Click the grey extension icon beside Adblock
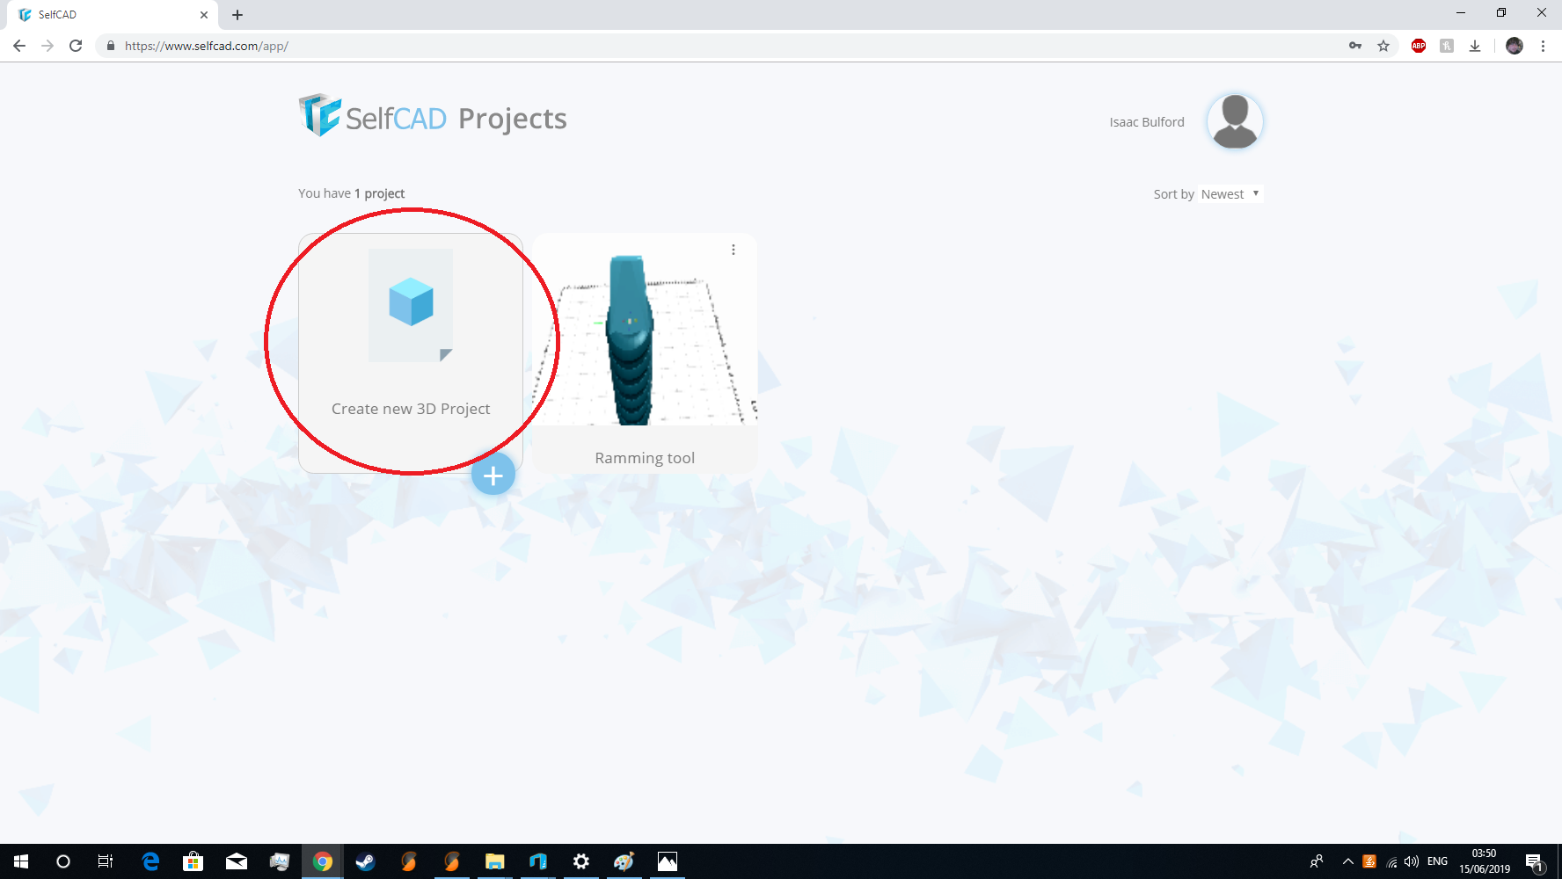This screenshot has width=1562, height=879. tap(1447, 46)
